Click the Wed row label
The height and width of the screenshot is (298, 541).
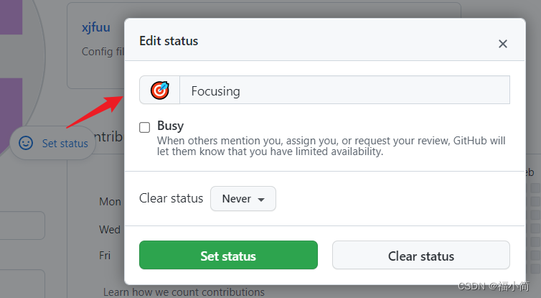click(110, 230)
